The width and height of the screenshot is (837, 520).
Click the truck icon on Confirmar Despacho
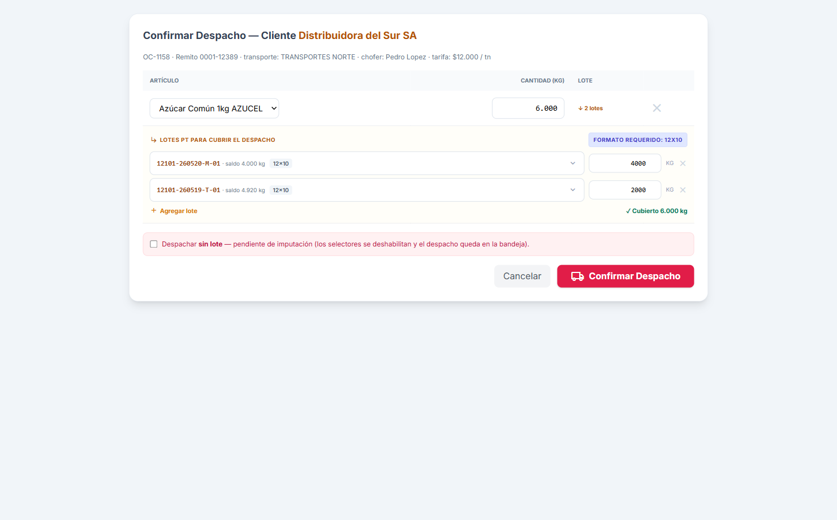tap(577, 276)
